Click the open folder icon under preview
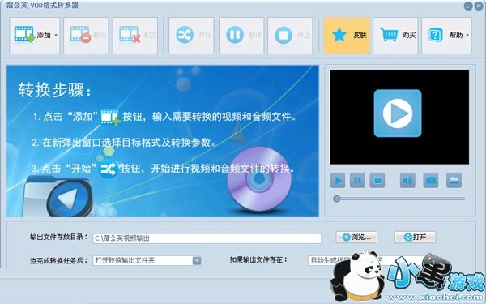486x304 pixels. coord(454,180)
